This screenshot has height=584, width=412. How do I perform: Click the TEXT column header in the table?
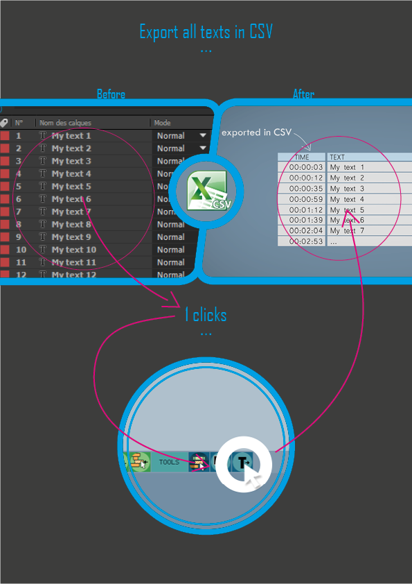coord(337,157)
